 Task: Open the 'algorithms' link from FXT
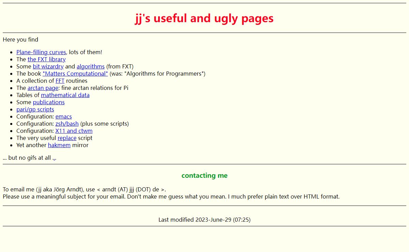91,66
